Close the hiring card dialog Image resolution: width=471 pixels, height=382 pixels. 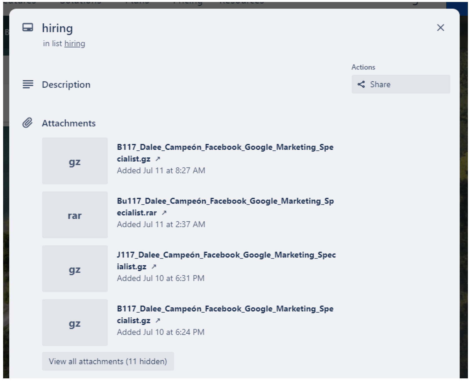(440, 28)
